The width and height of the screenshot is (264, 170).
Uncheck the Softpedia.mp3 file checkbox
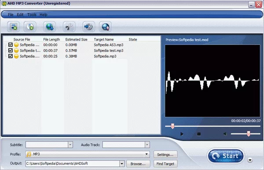coord(11,56)
